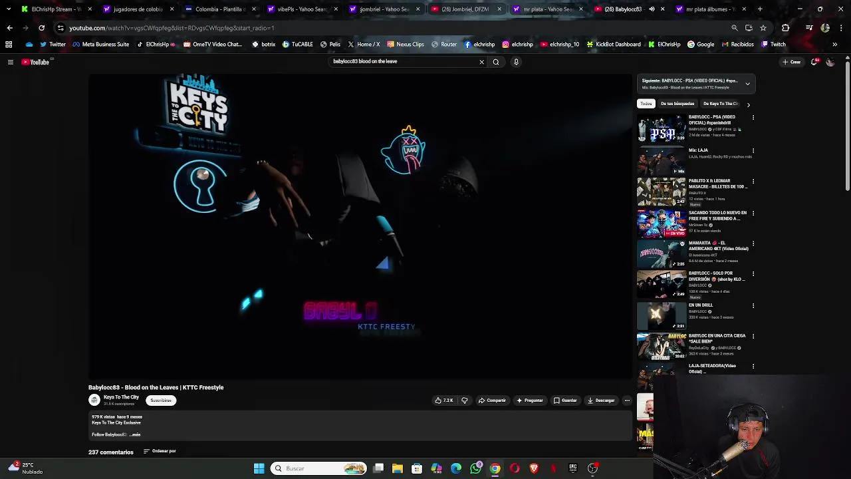This screenshot has width=851, height=479.
Task: Open options for PABLITO X ft LEOMAR video
Action: (753, 181)
